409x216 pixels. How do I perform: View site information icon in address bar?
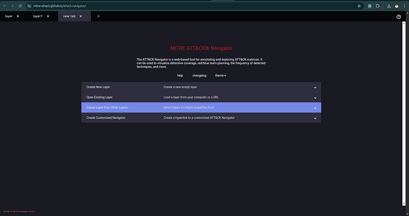pos(29,6)
